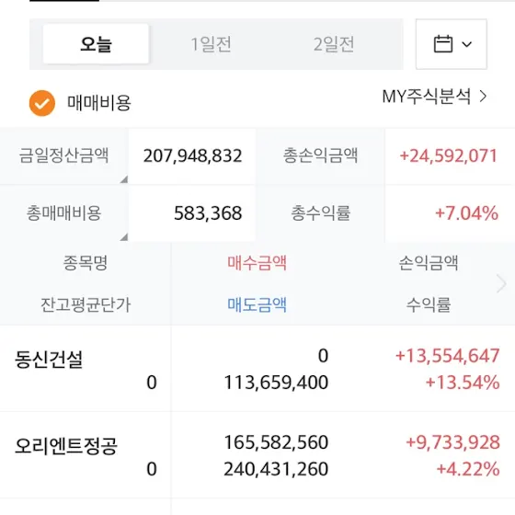Viewport: 515px width, 515px height.
Task: Sort by 매수금액 column header
Action: point(257,263)
